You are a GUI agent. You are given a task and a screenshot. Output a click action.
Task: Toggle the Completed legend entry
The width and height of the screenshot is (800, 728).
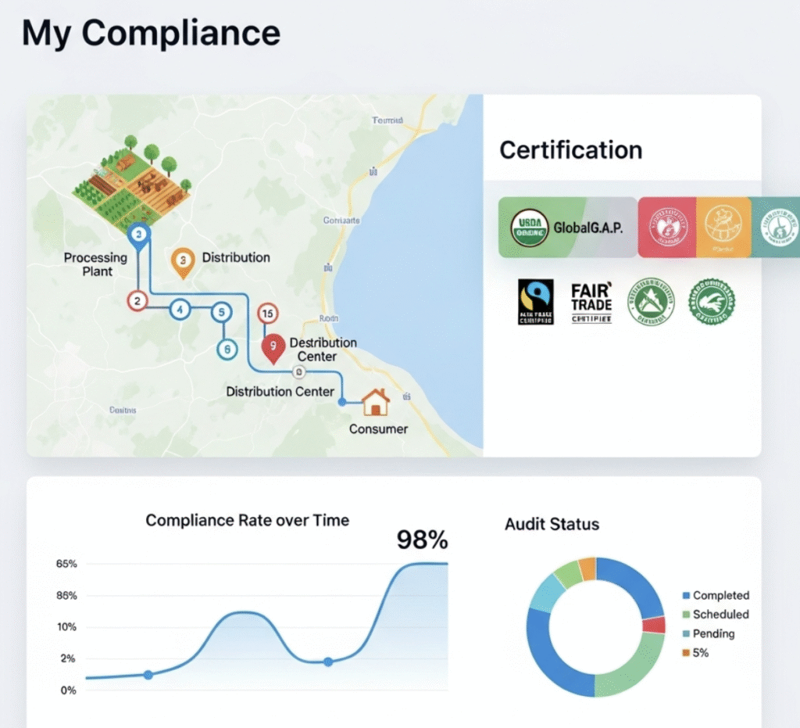(x=715, y=595)
